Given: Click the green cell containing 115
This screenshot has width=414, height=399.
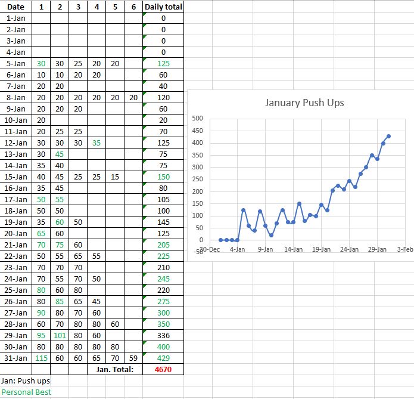Looking at the screenshot, I should (41, 358).
